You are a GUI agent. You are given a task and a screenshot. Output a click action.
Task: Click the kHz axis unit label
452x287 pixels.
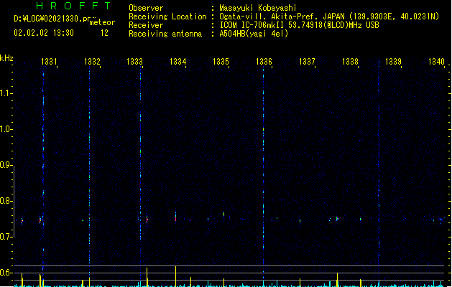tap(6, 58)
